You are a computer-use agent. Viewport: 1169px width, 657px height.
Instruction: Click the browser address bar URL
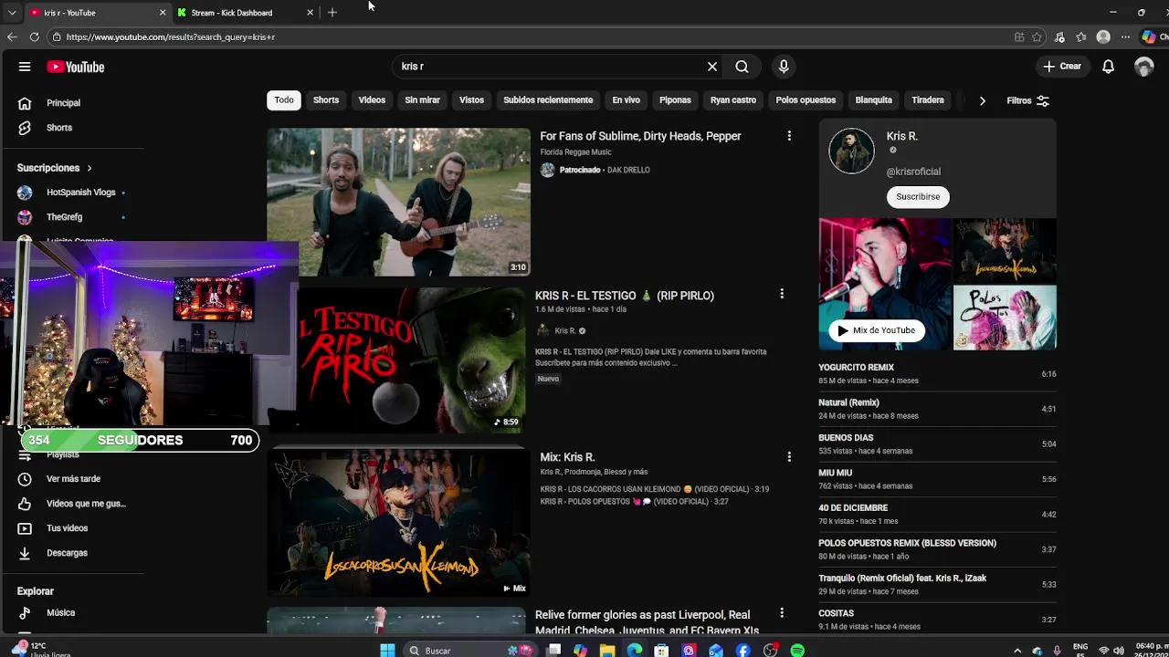point(171,37)
